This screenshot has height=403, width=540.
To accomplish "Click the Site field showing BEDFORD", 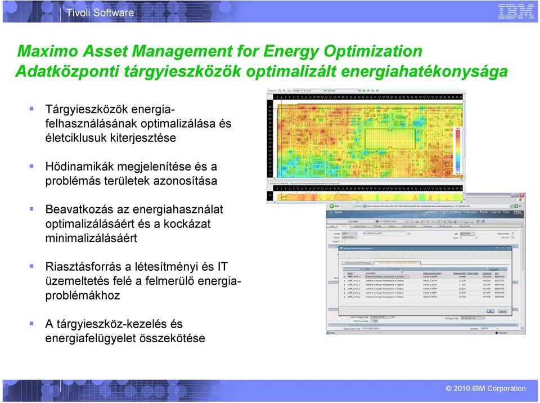I will pos(467,234).
